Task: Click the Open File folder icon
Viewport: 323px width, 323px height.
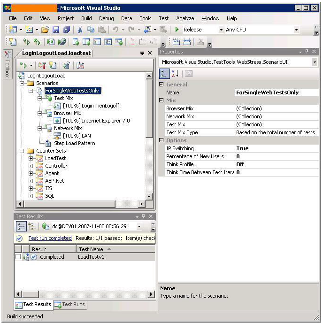Action: point(44,30)
